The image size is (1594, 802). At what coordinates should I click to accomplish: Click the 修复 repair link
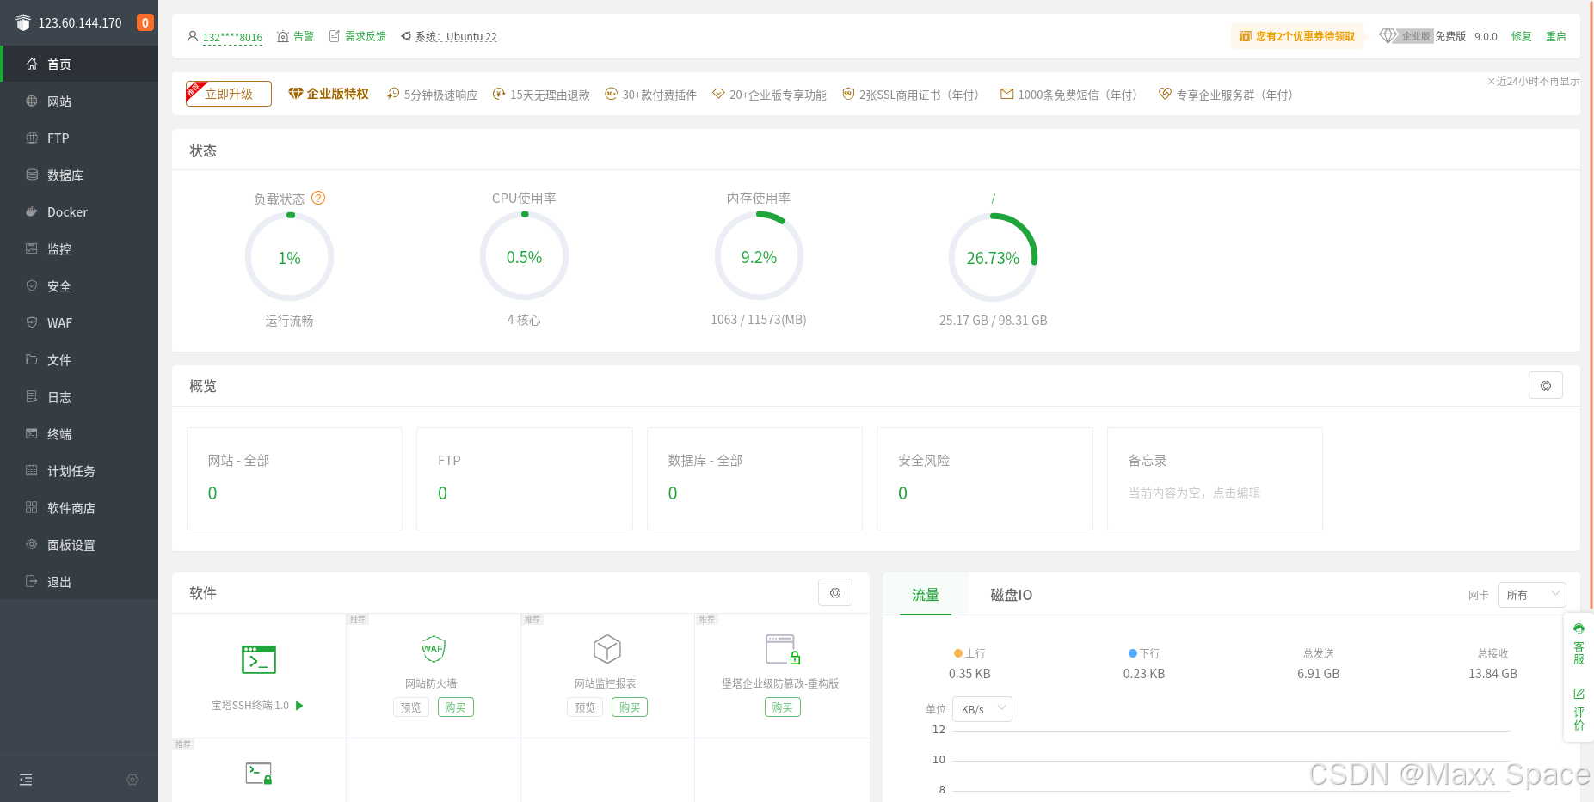click(1522, 36)
